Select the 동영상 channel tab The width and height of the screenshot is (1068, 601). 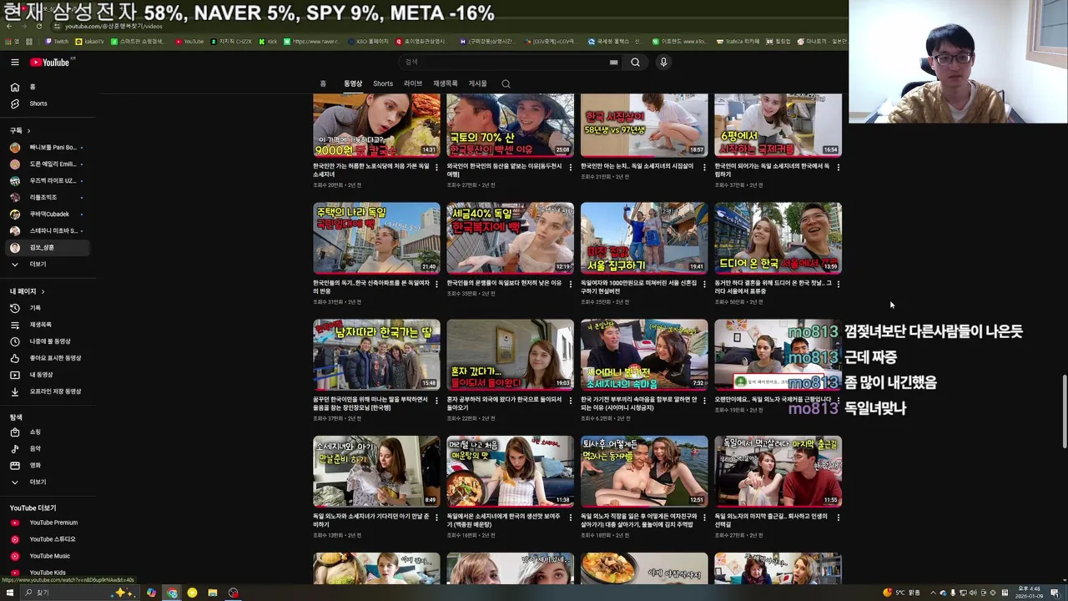click(x=353, y=83)
